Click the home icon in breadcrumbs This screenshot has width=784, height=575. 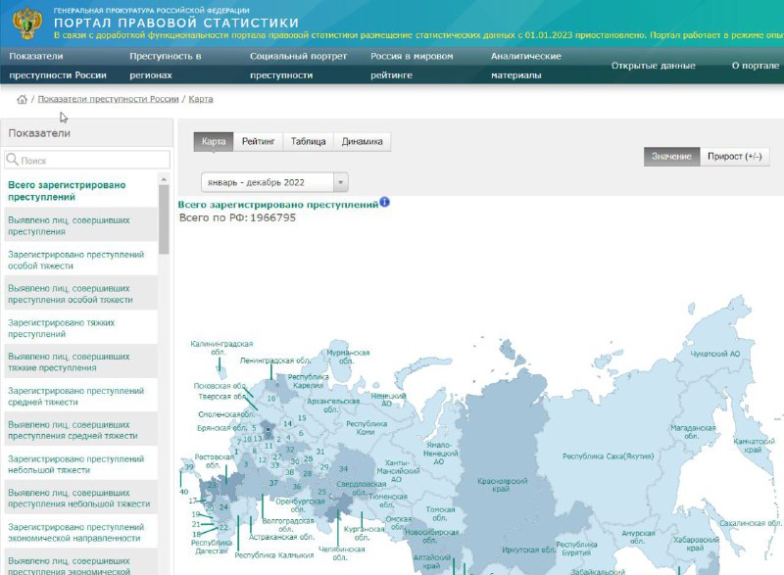22,99
